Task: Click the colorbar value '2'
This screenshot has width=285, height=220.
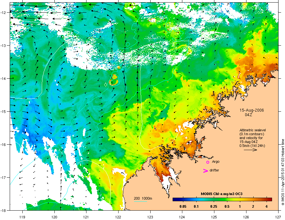Action: (253, 206)
